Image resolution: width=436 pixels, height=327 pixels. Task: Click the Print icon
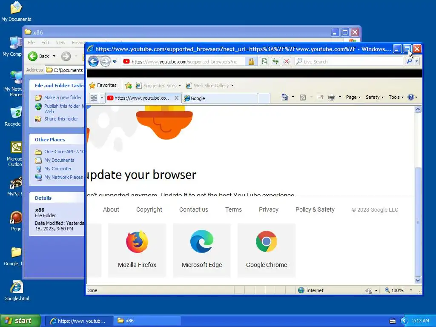coord(331,97)
